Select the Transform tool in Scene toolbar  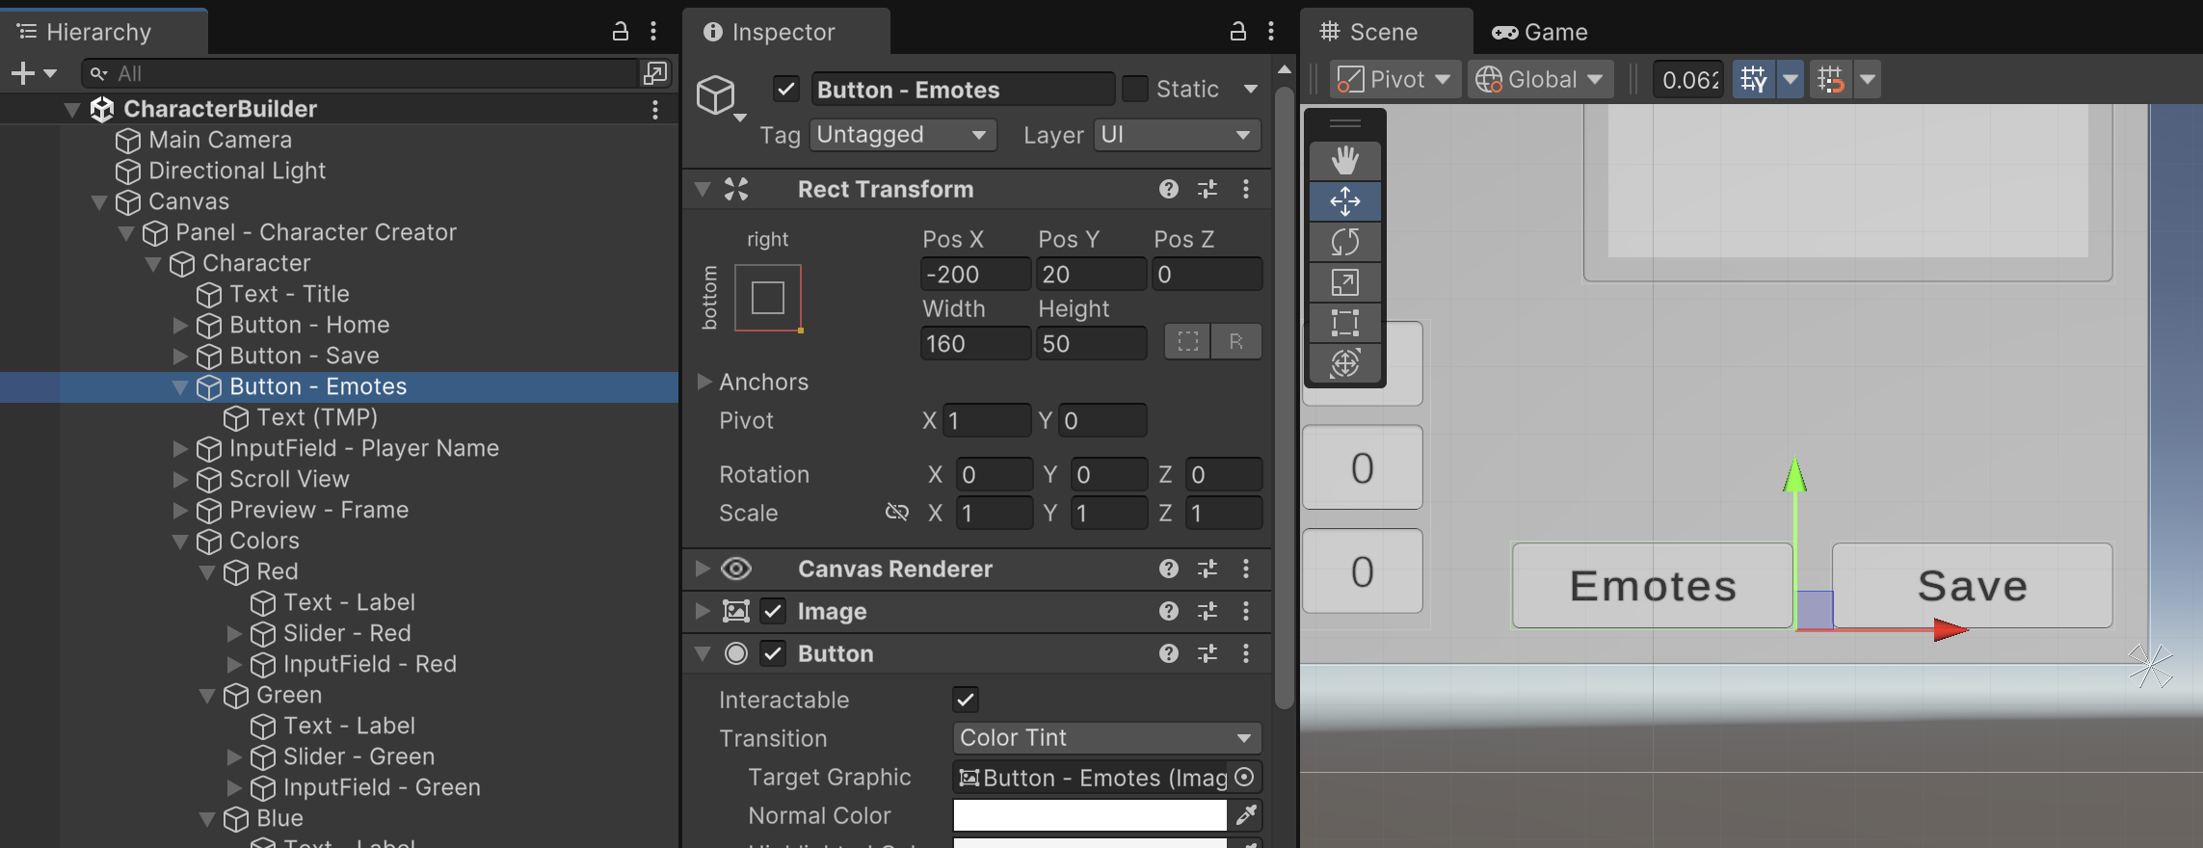1344,363
